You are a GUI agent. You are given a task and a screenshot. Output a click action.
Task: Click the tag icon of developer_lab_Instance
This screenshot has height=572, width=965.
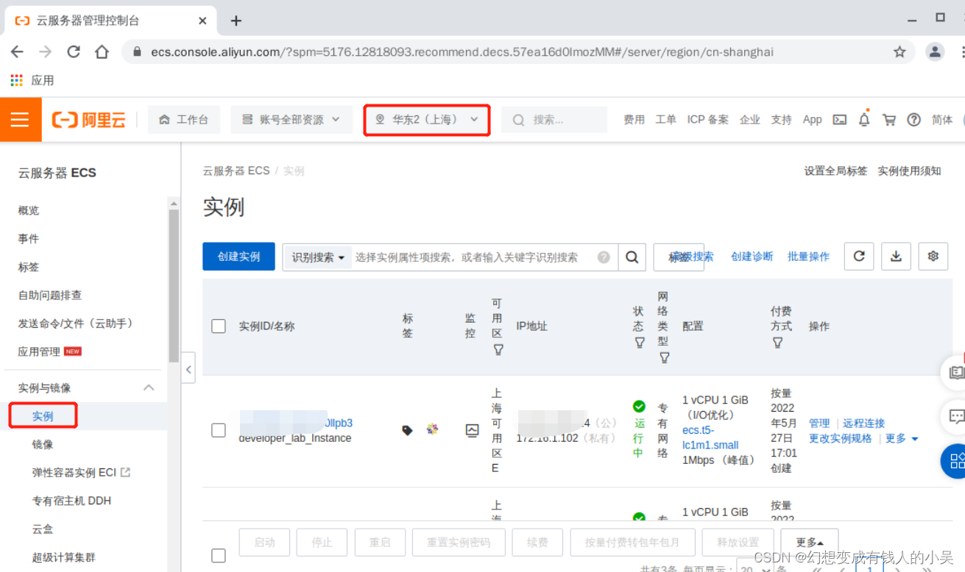(407, 430)
